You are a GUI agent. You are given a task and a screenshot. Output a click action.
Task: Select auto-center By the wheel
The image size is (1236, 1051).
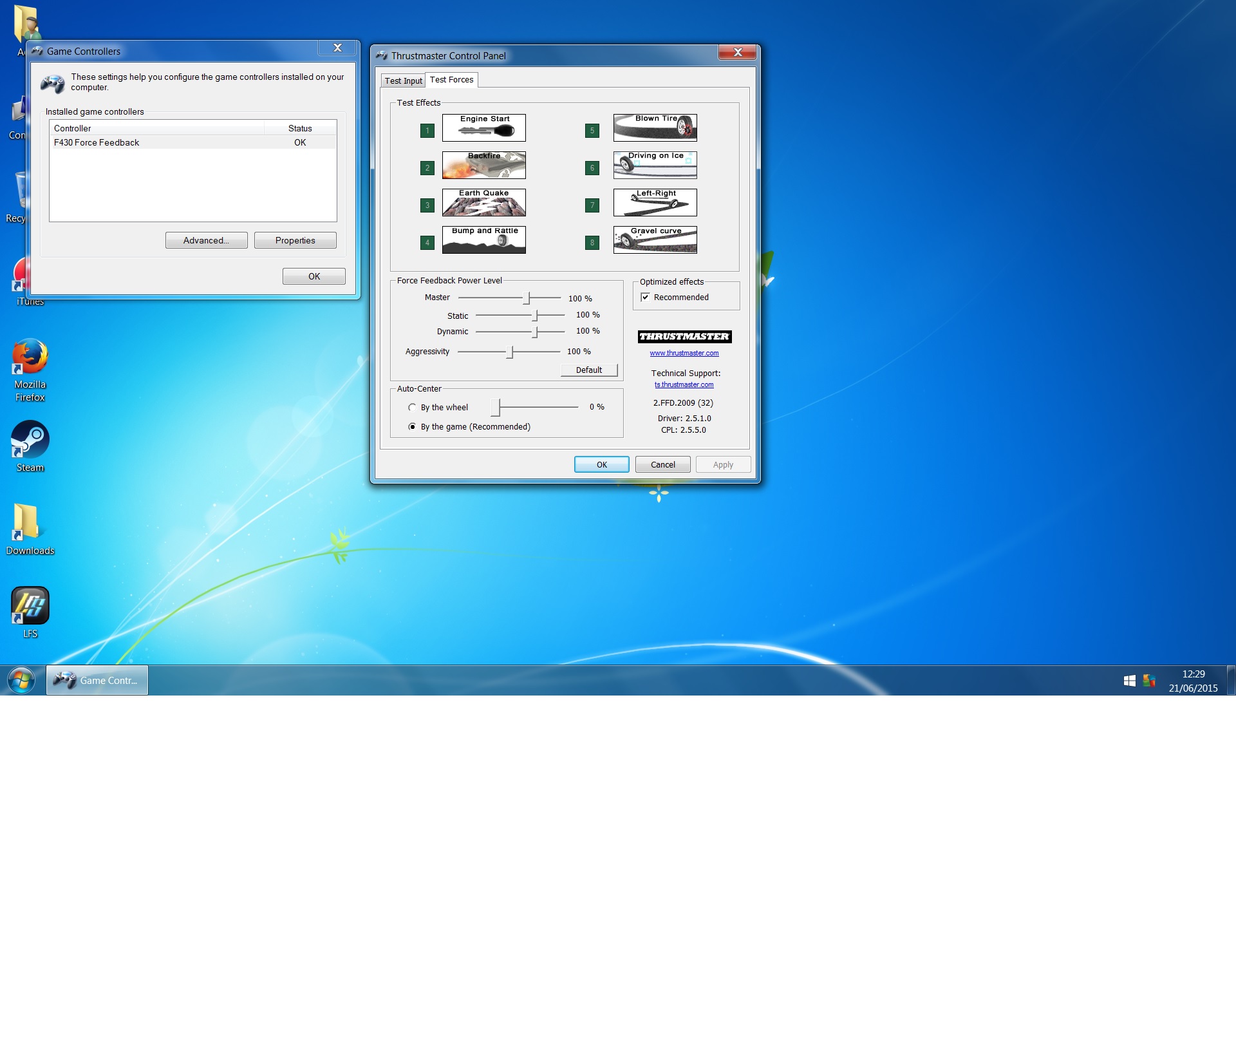tap(412, 407)
